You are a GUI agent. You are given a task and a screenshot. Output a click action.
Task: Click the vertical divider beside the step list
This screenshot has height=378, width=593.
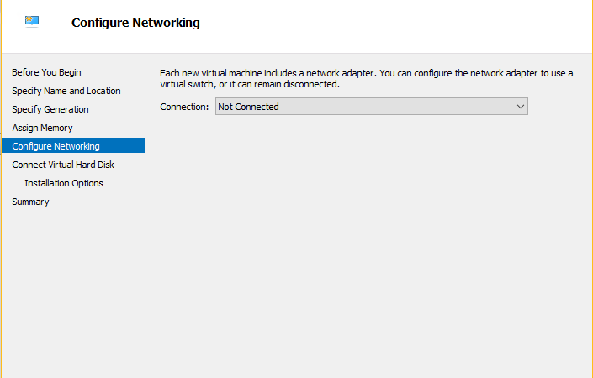[146, 209]
